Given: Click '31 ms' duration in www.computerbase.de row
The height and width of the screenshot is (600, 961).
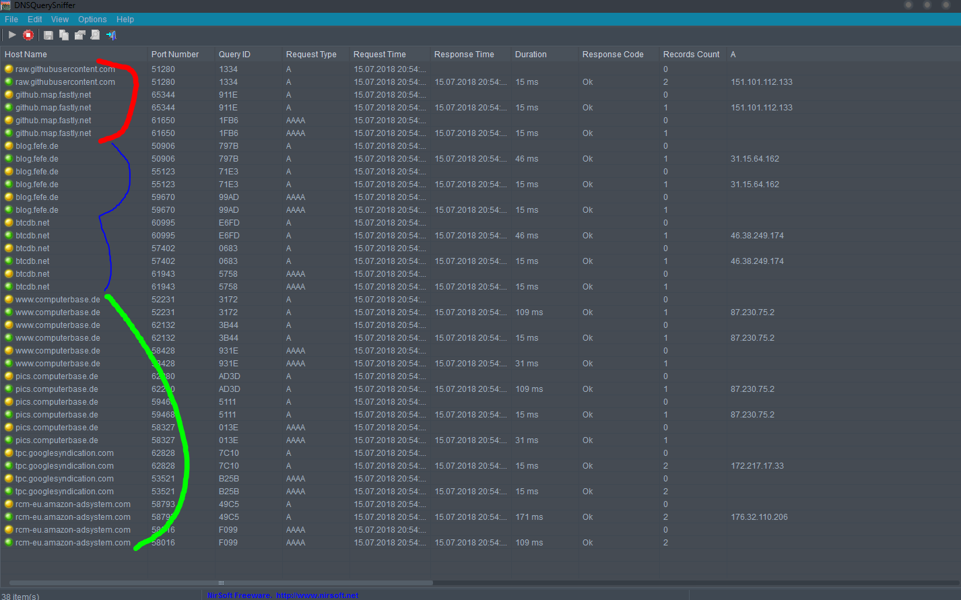Looking at the screenshot, I should click(527, 363).
